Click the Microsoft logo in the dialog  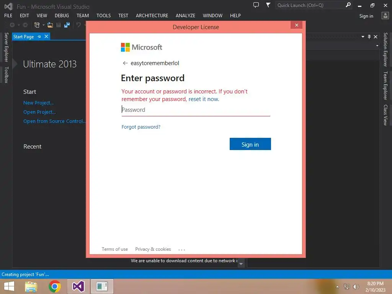(142, 47)
